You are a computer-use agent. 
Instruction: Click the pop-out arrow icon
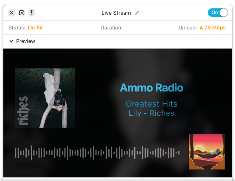coord(22,13)
